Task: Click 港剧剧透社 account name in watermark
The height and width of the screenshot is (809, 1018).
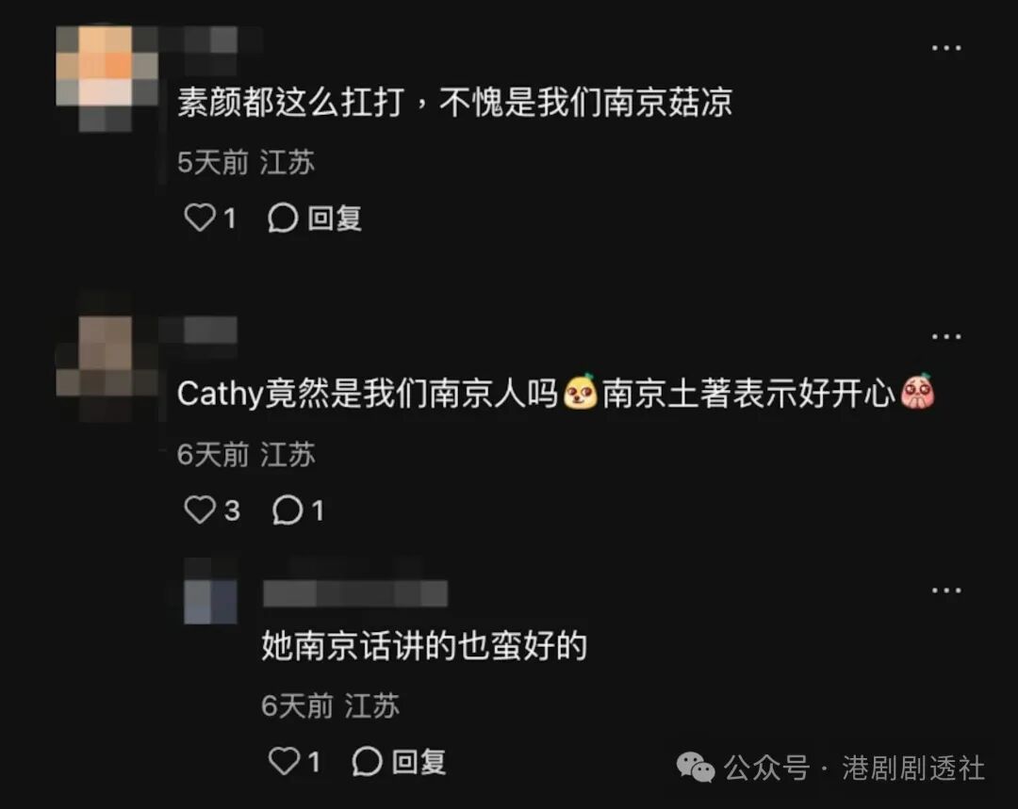Action: pyautogui.click(x=913, y=769)
